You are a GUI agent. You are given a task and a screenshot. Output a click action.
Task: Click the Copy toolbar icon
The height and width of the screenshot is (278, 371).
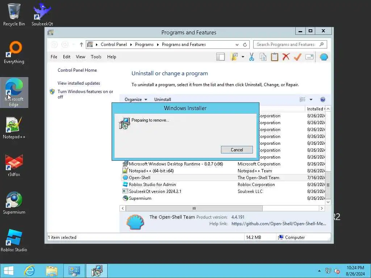(x=263, y=57)
